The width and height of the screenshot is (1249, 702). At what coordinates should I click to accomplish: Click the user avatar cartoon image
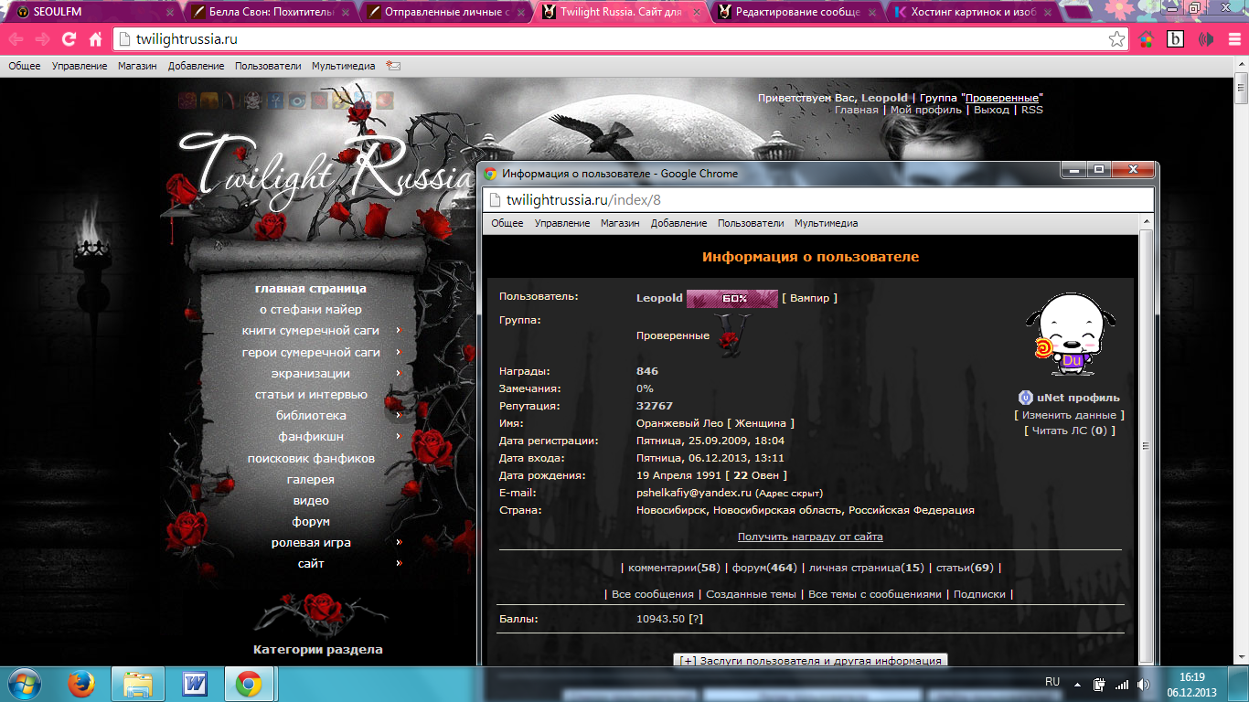1069,335
